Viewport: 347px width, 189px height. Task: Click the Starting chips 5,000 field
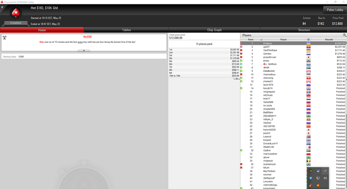84,57
